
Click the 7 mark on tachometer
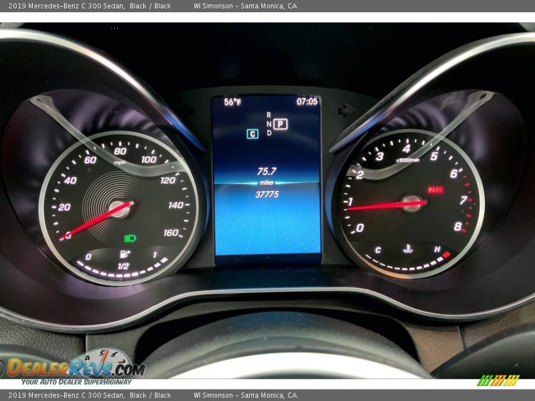coord(463,200)
